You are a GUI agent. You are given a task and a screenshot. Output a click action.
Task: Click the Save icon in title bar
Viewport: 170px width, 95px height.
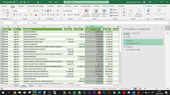21,2
